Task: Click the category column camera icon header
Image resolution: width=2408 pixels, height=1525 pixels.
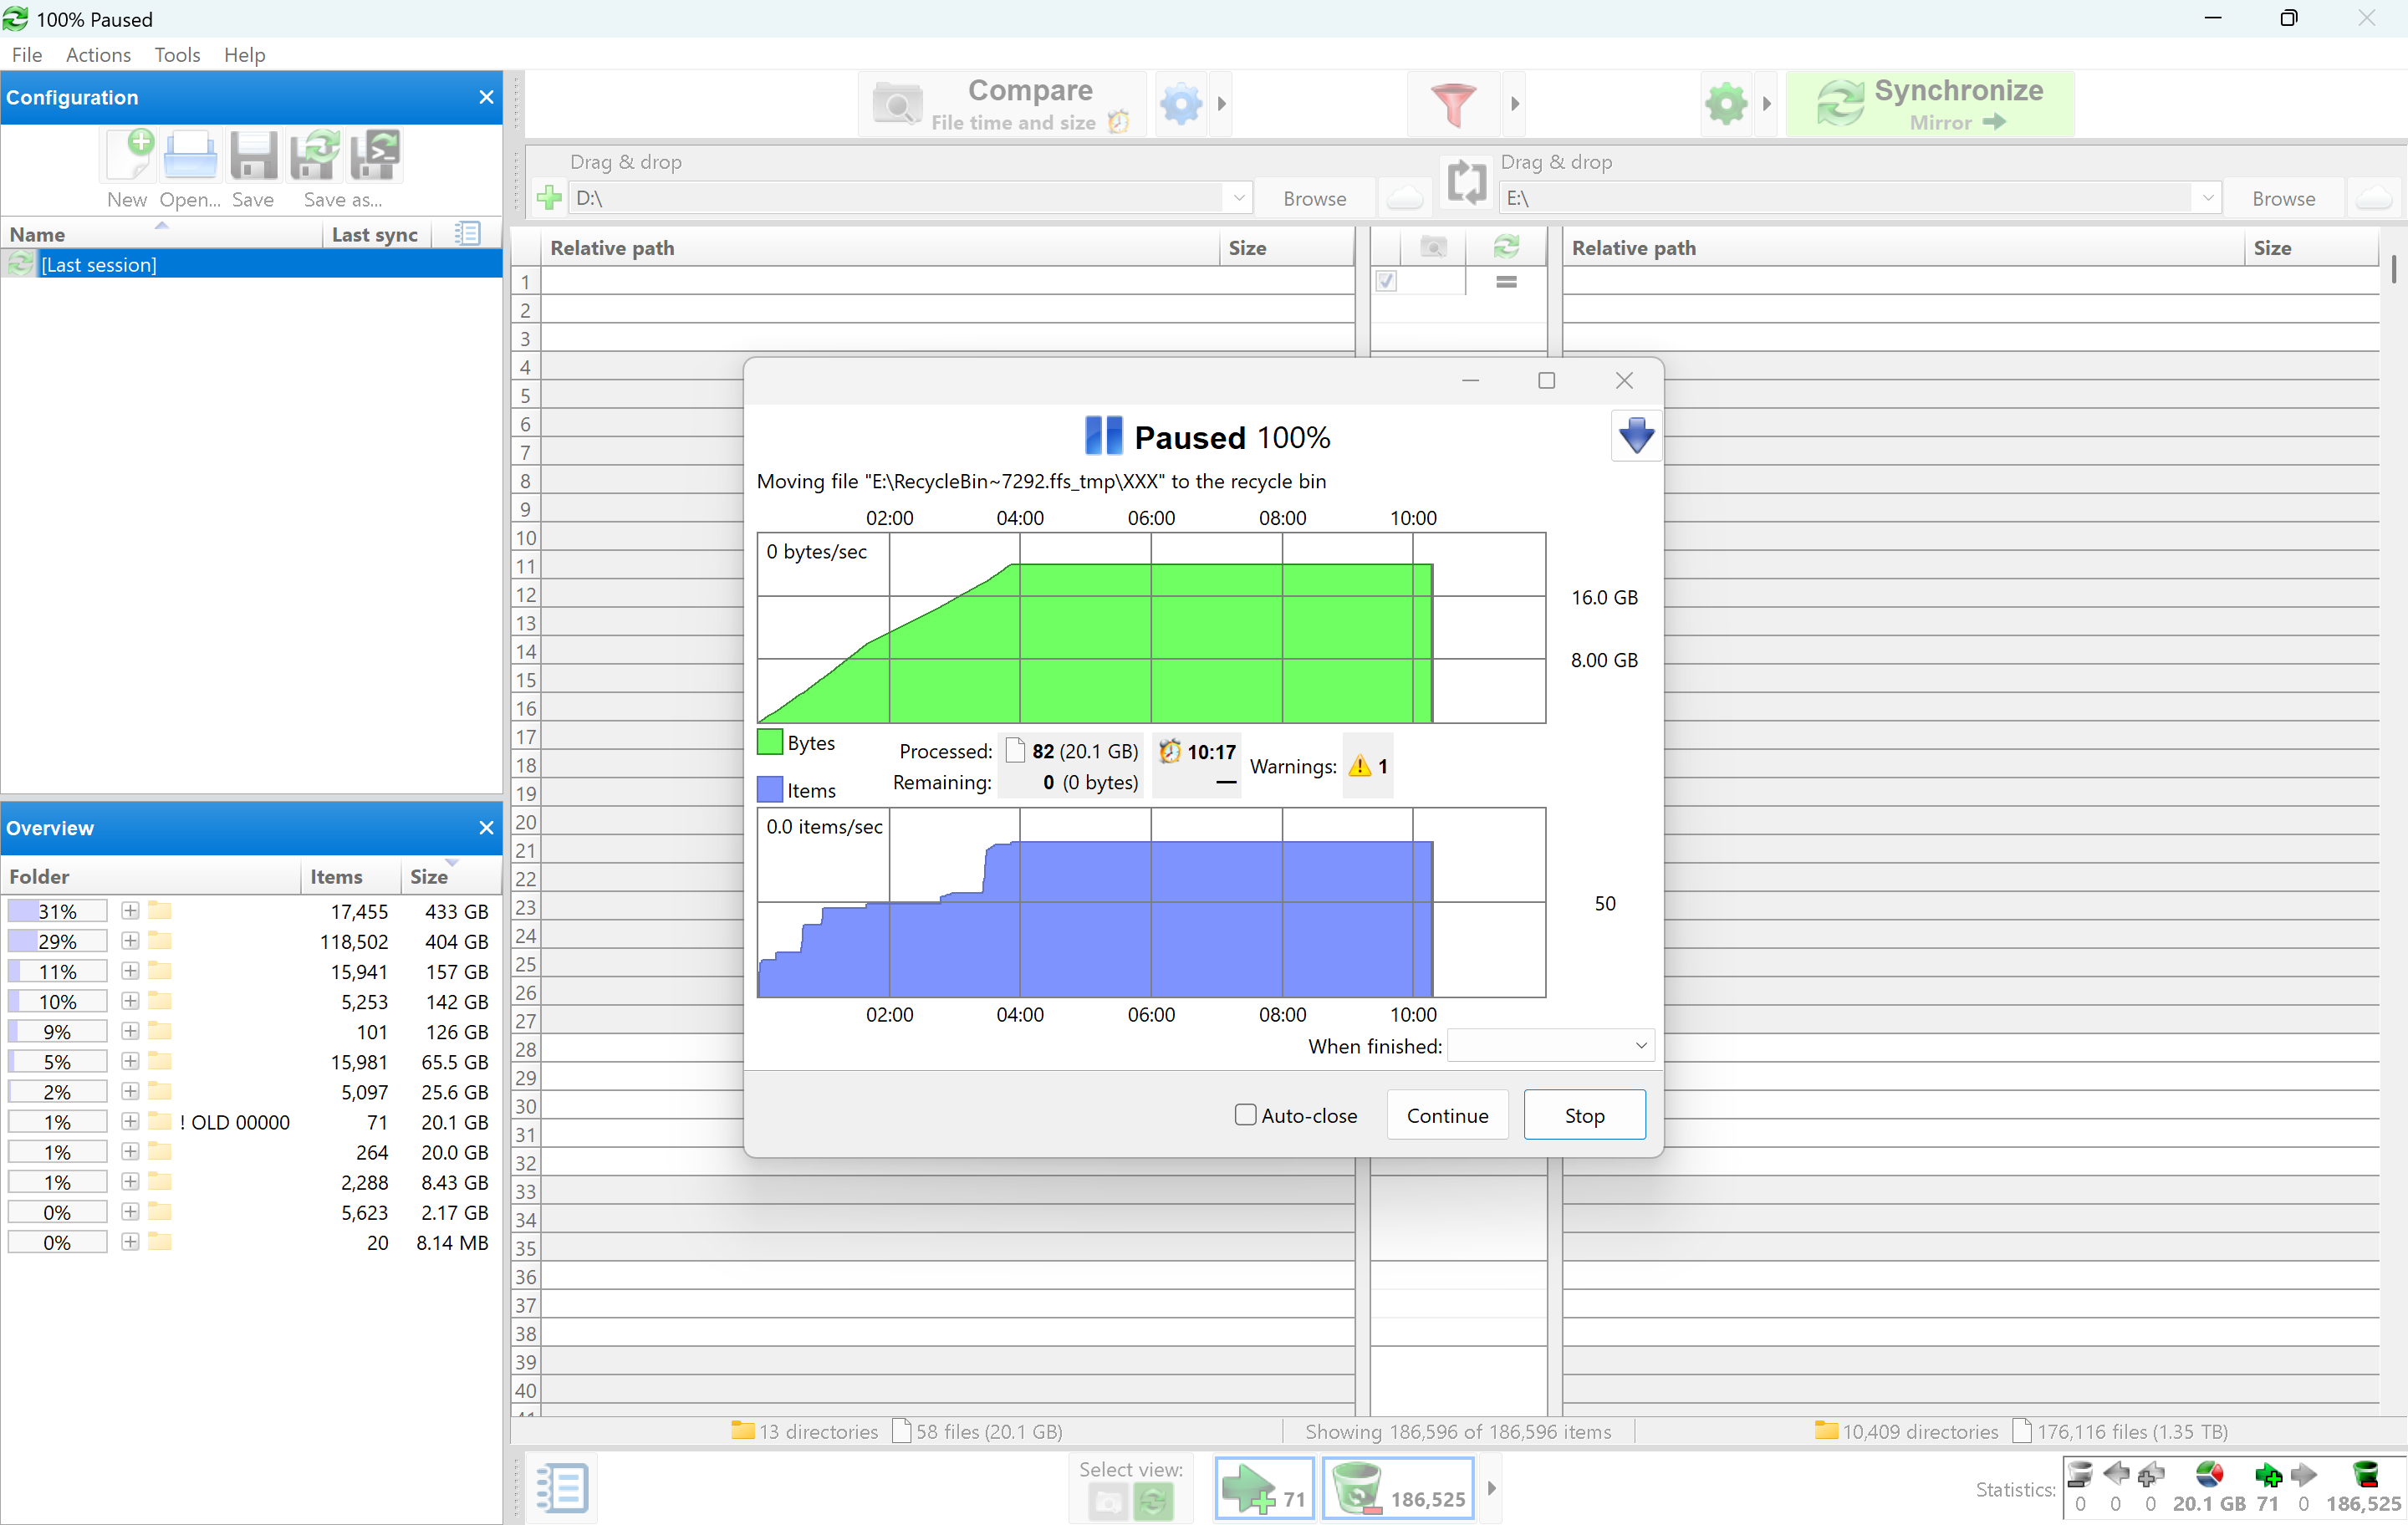Action: coord(1433,247)
